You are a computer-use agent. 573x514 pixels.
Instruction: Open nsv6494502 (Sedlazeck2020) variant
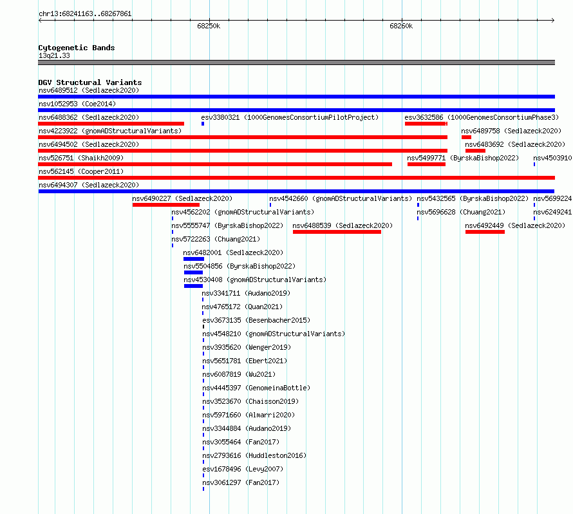coord(89,144)
